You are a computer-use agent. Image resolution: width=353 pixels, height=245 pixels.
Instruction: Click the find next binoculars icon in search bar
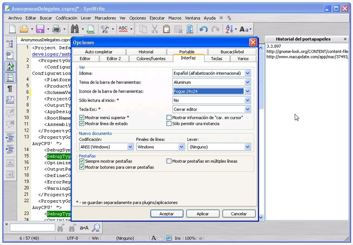coord(61,228)
